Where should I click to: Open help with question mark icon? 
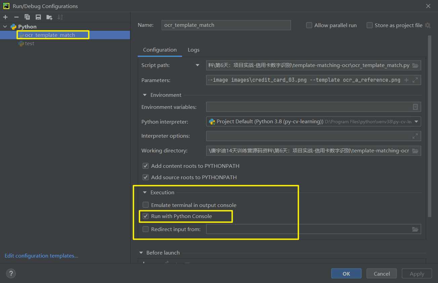tap(11, 273)
